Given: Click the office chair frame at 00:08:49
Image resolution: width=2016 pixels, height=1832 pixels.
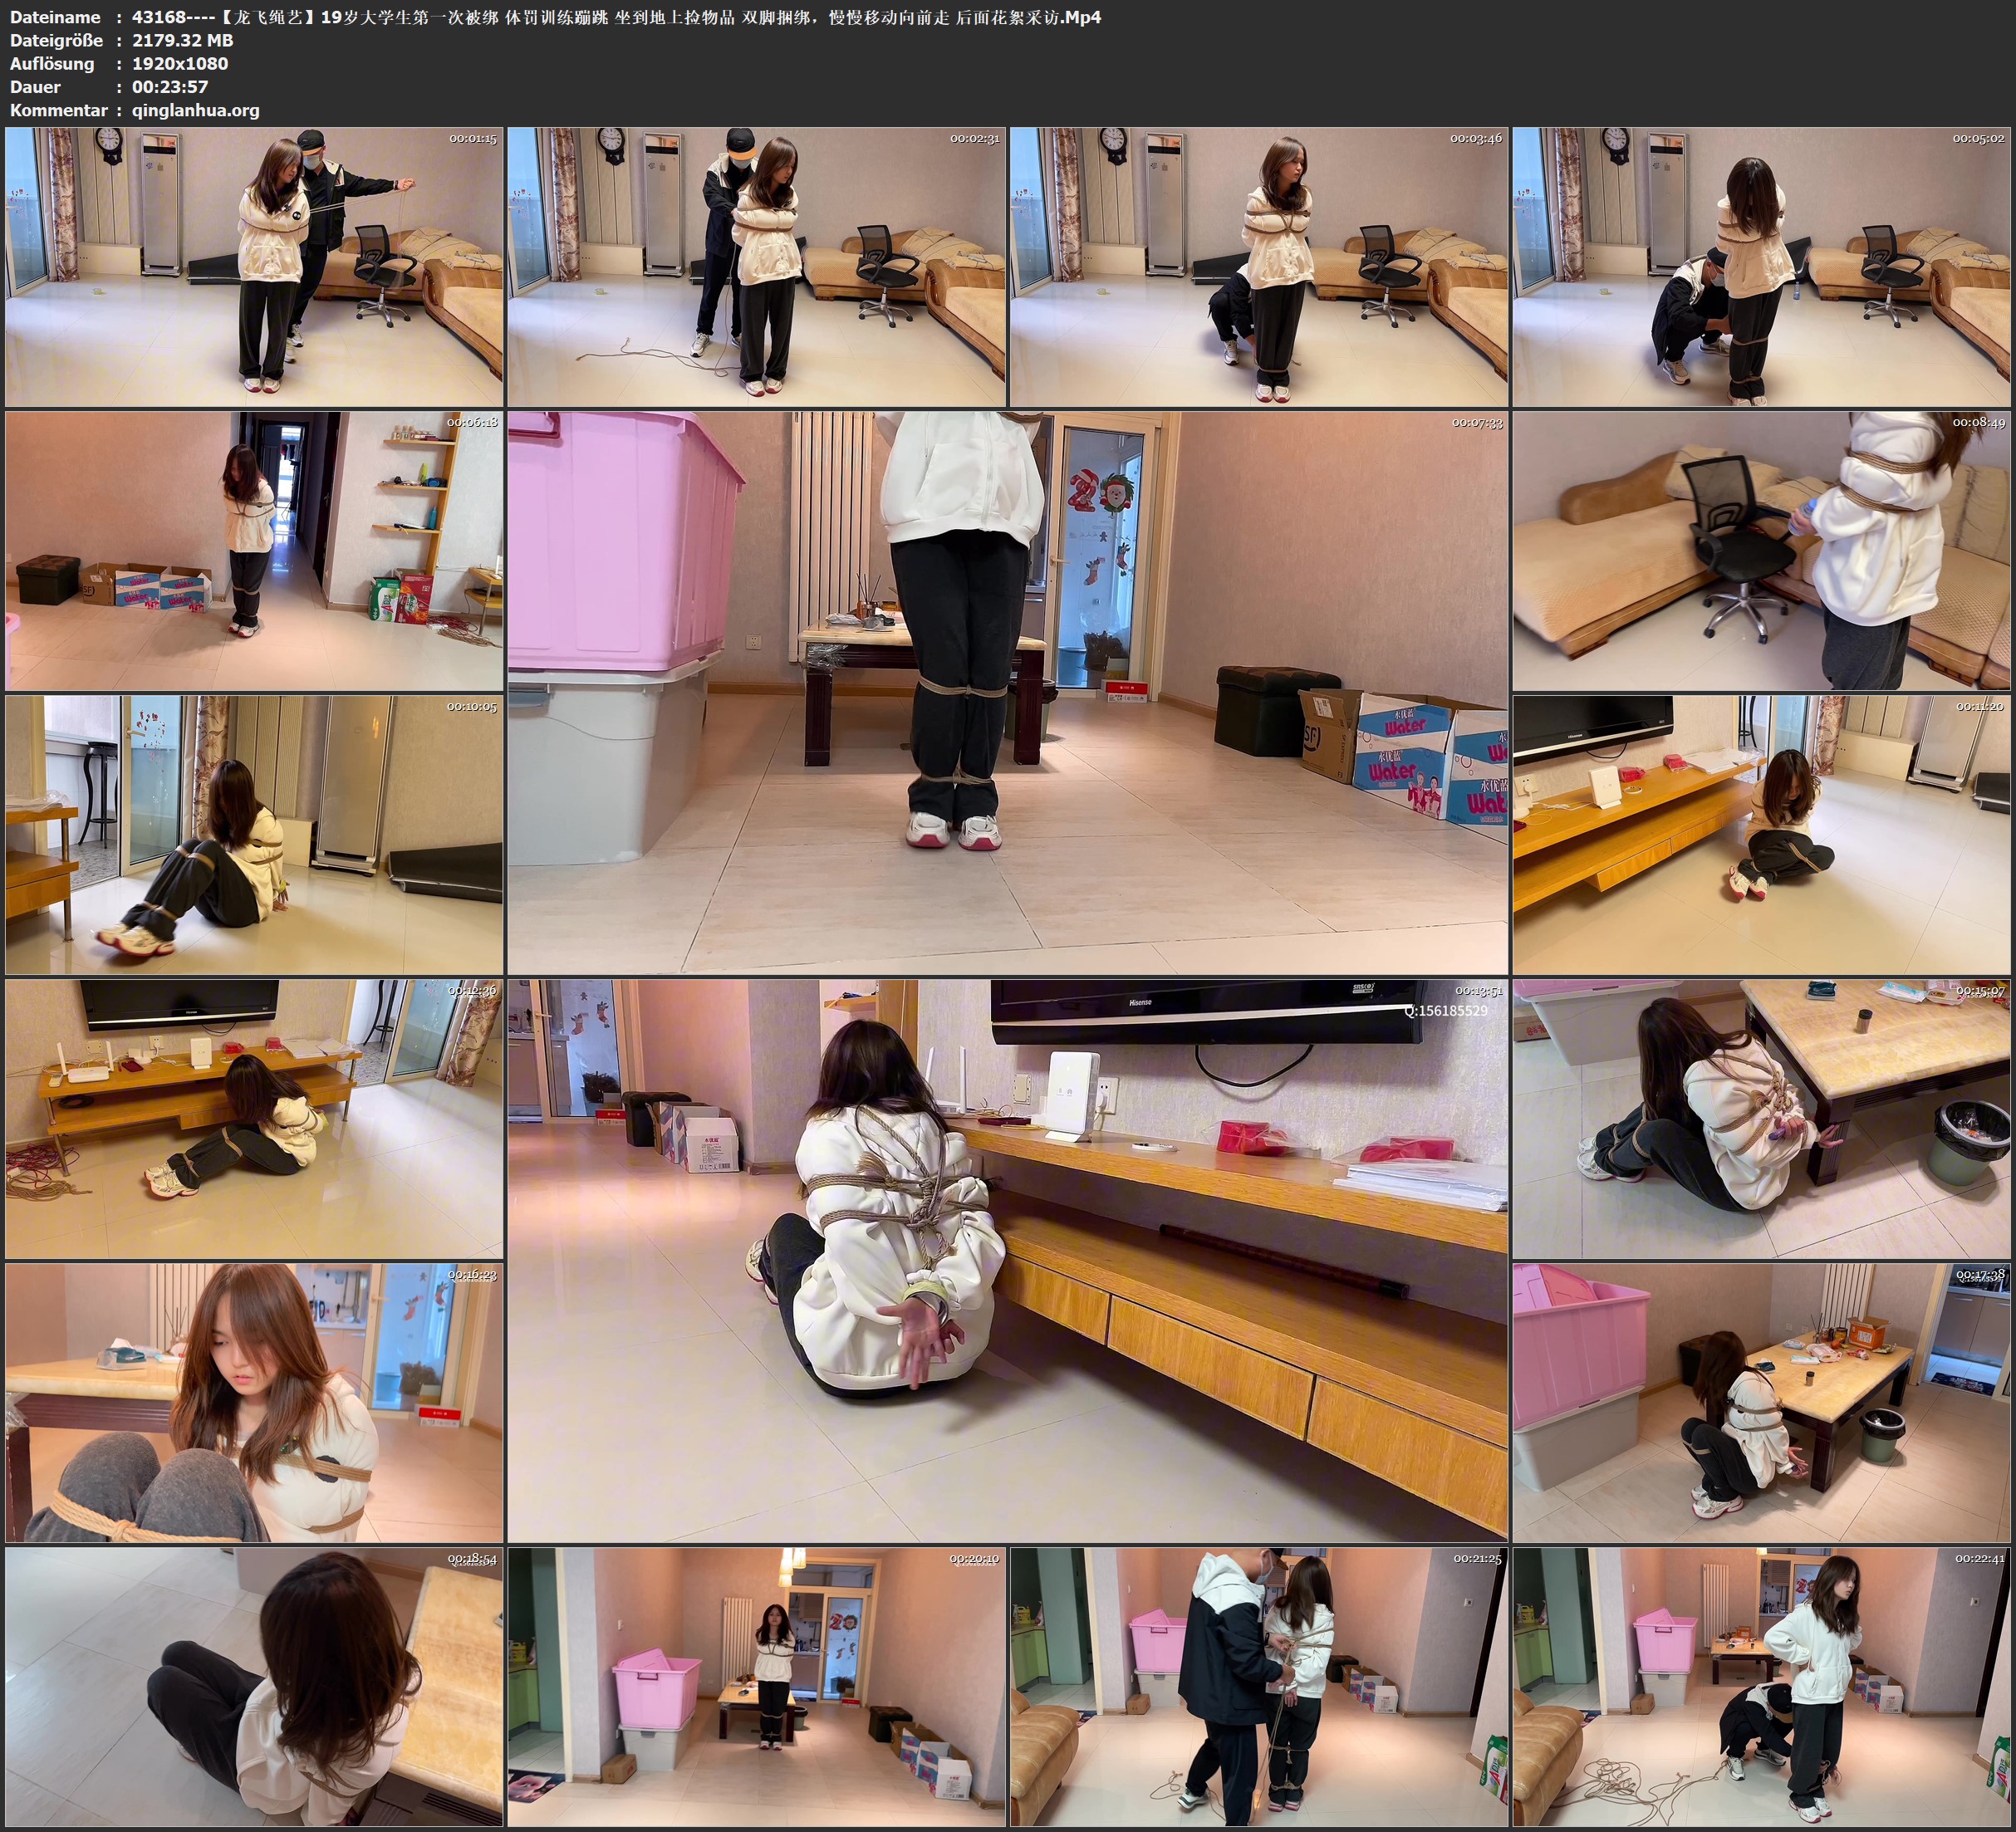Looking at the screenshot, I should (1761, 551).
